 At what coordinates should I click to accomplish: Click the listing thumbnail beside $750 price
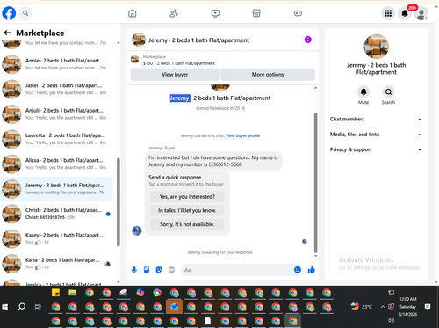click(135, 60)
